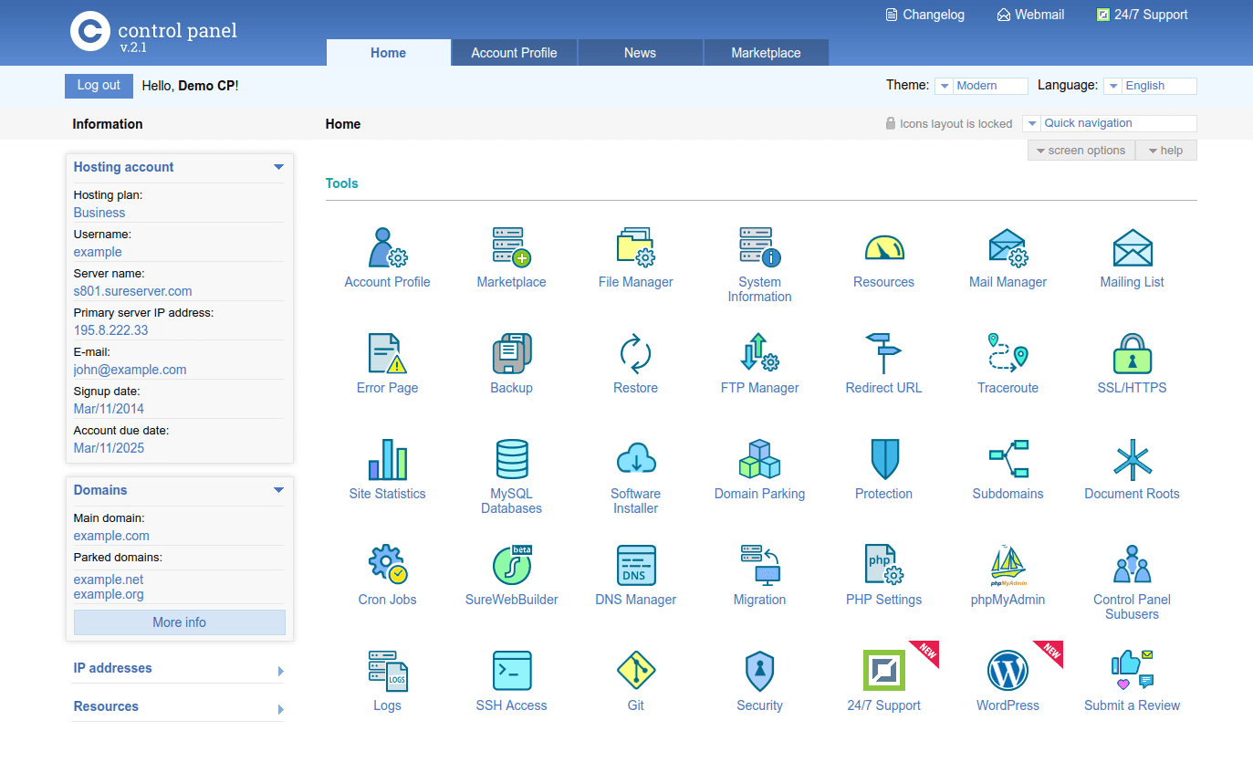Launch the phpMyAdmin tool icon
The height and width of the screenshot is (773, 1253).
[x=1008, y=565]
